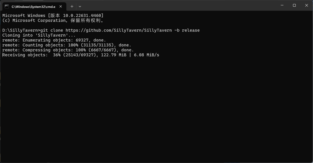This screenshot has height=163, width=313.
Task: Minimize the terminal window
Action: (282, 5)
